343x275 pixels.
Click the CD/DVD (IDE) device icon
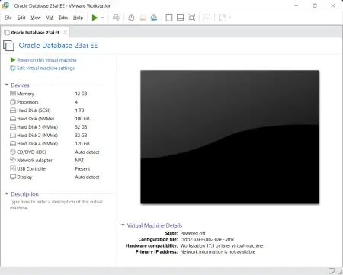coord(13,152)
